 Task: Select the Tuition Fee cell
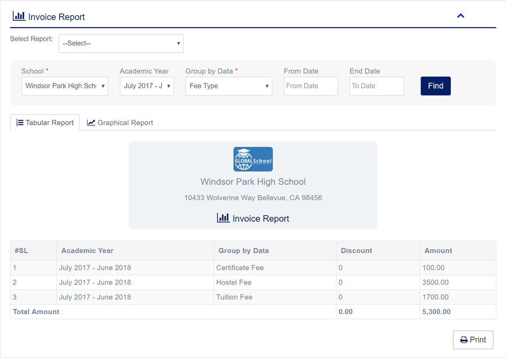point(275,297)
